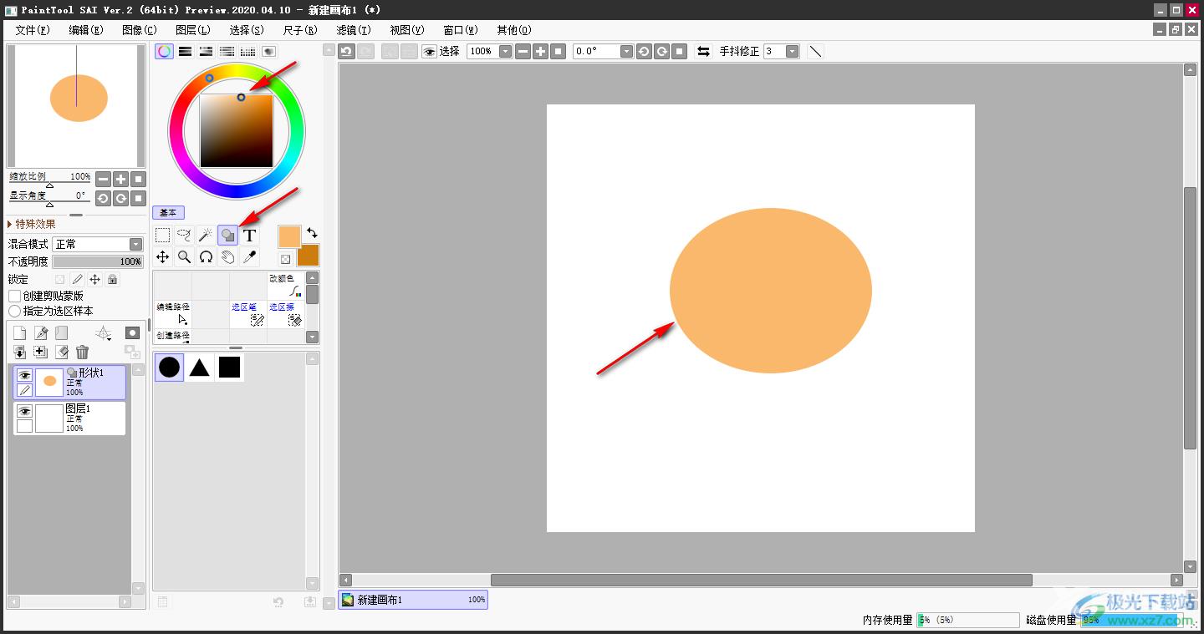Click the 改颜色 tool cell
This screenshot has height=634, width=1204.
[x=286, y=286]
